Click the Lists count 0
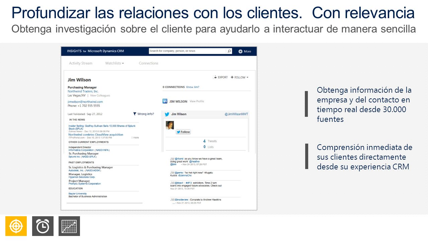 pos(204,147)
